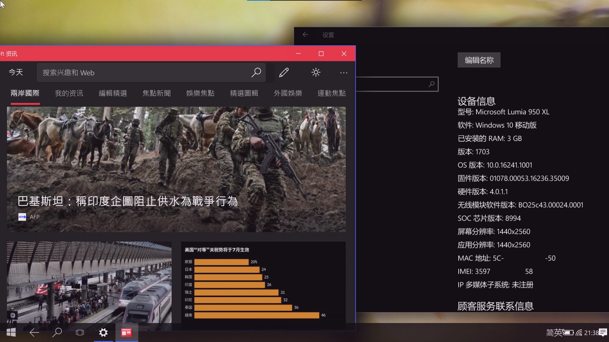
Task: Click the back arrow in Settings window
Action: (305, 35)
